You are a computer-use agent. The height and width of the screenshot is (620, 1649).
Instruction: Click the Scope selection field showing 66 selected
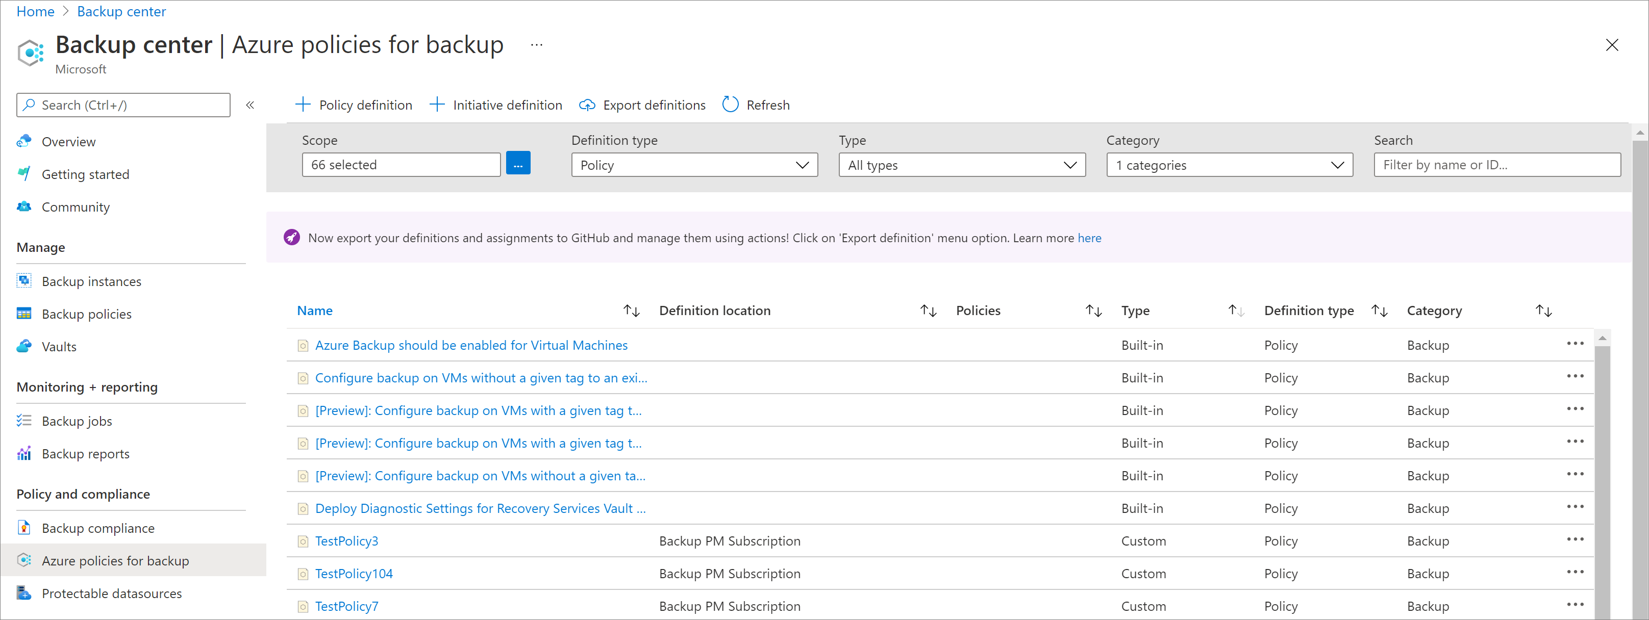click(x=402, y=164)
